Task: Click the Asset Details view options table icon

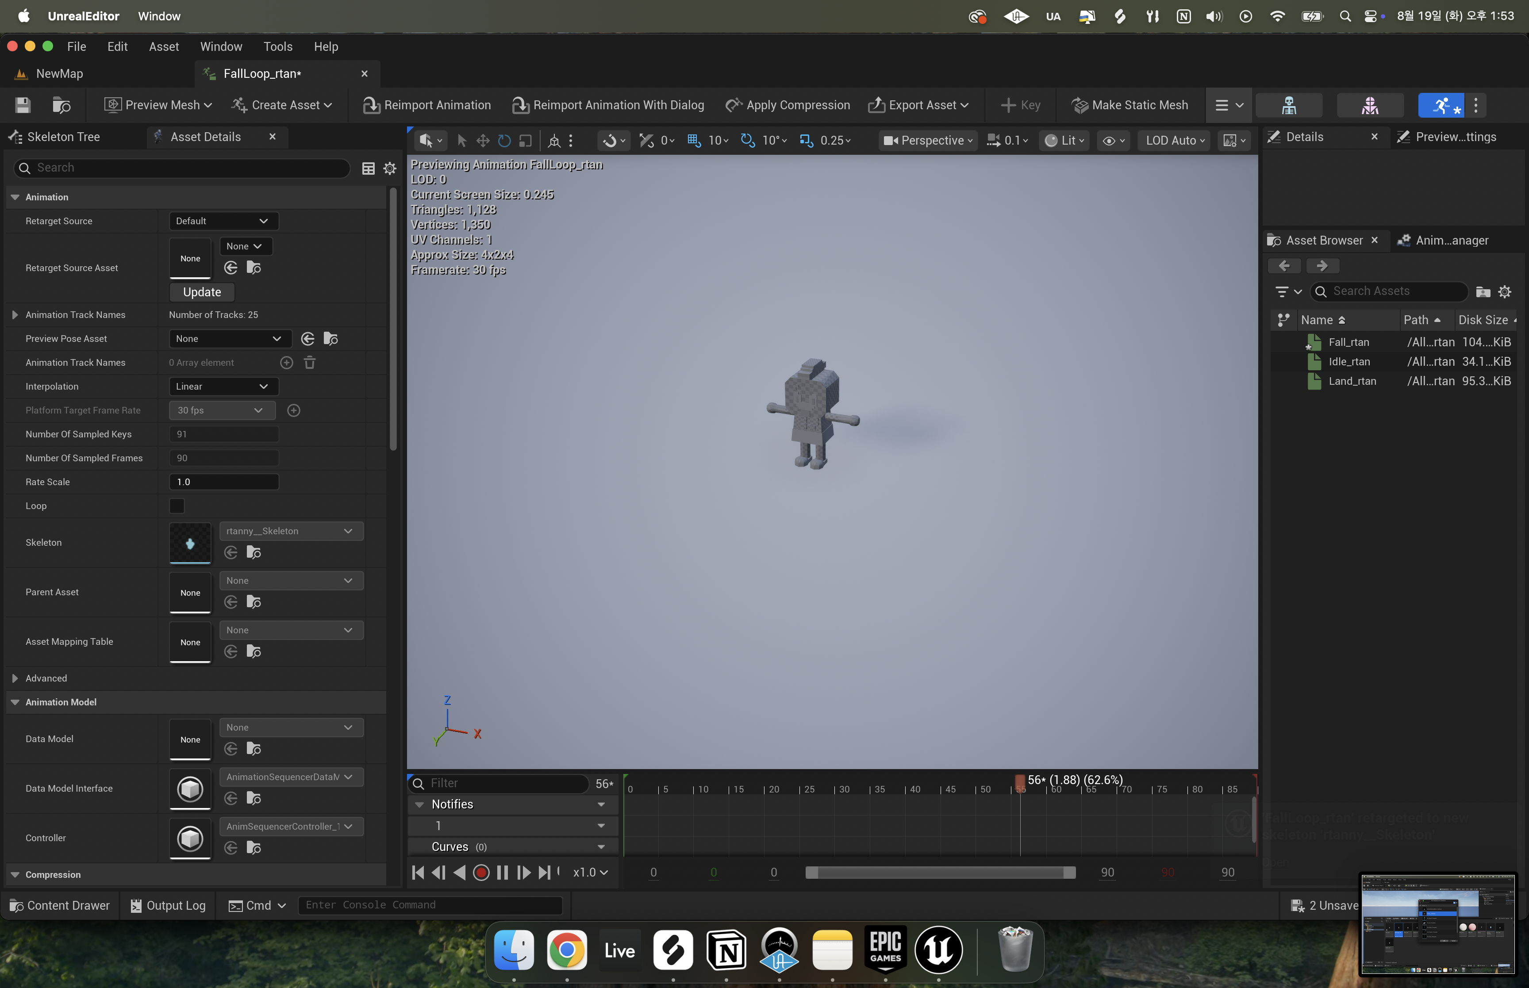Action: [x=368, y=168]
